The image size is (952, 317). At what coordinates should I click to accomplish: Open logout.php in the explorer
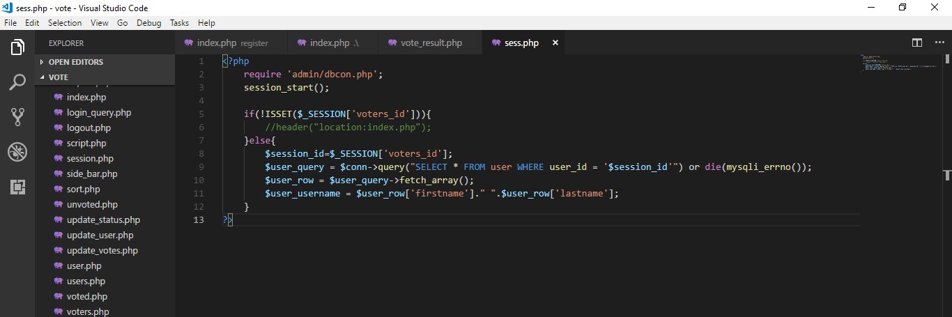[105, 128]
